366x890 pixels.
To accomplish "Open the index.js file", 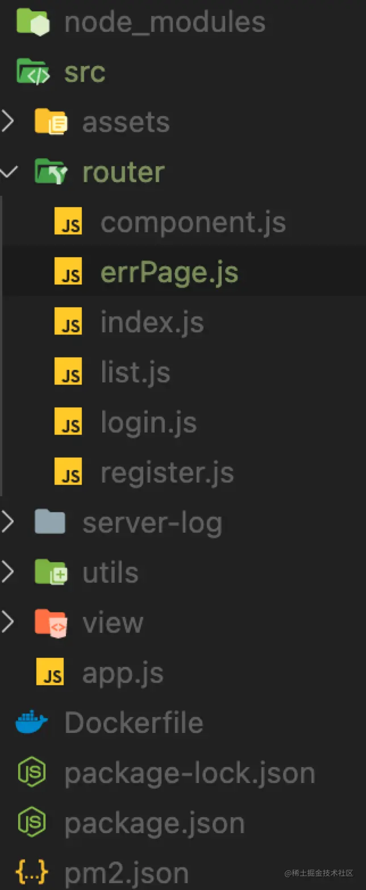I will coord(152,323).
